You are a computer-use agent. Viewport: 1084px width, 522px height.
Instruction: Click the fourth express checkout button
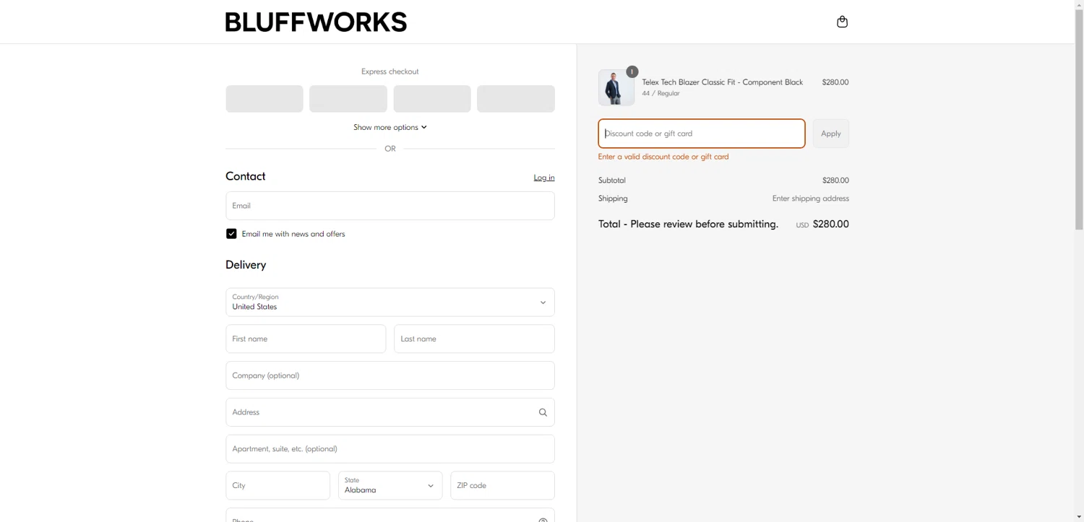[516, 99]
